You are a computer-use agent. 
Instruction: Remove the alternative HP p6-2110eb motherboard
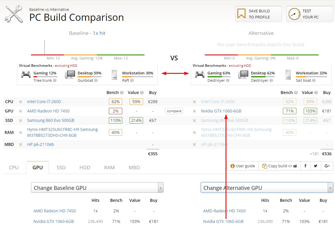coord(195,144)
